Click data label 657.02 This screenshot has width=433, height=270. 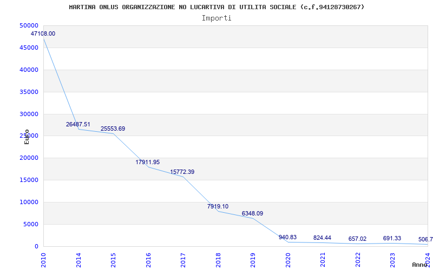[x=357, y=239]
